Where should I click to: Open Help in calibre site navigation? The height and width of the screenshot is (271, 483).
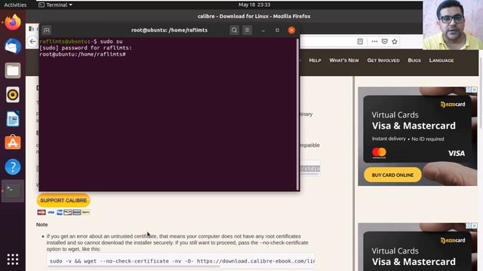[x=315, y=60]
